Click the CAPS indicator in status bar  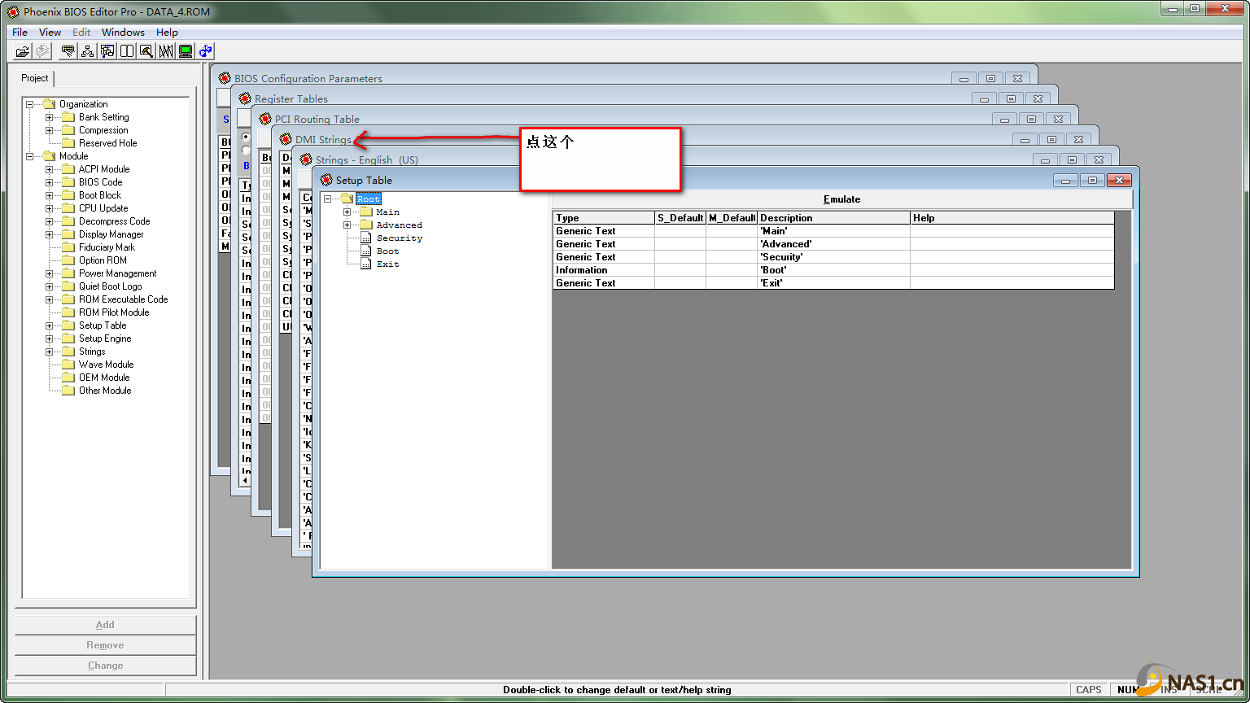point(1088,689)
